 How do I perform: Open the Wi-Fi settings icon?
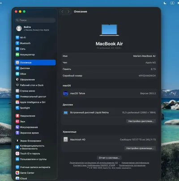[17, 38]
